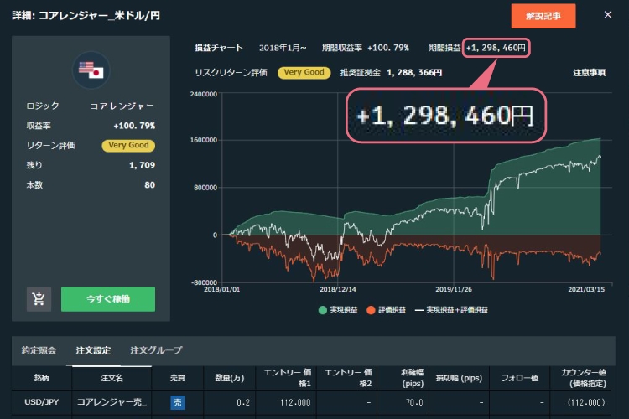Click the ロジック コアレンジャー value
This screenshot has width=629, height=419.
(122, 106)
